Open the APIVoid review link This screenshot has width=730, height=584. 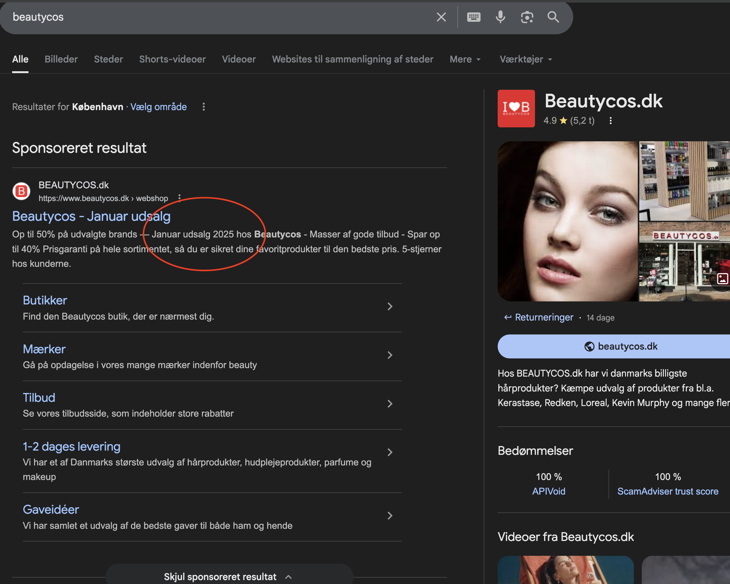click(x=549, y=491)
